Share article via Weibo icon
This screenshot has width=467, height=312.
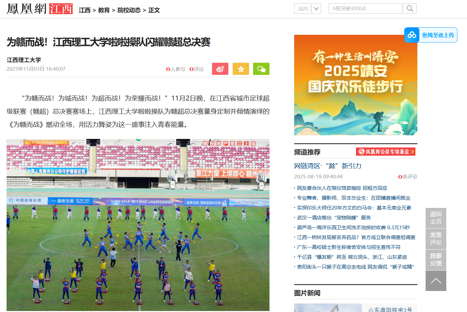pos(220,69)
